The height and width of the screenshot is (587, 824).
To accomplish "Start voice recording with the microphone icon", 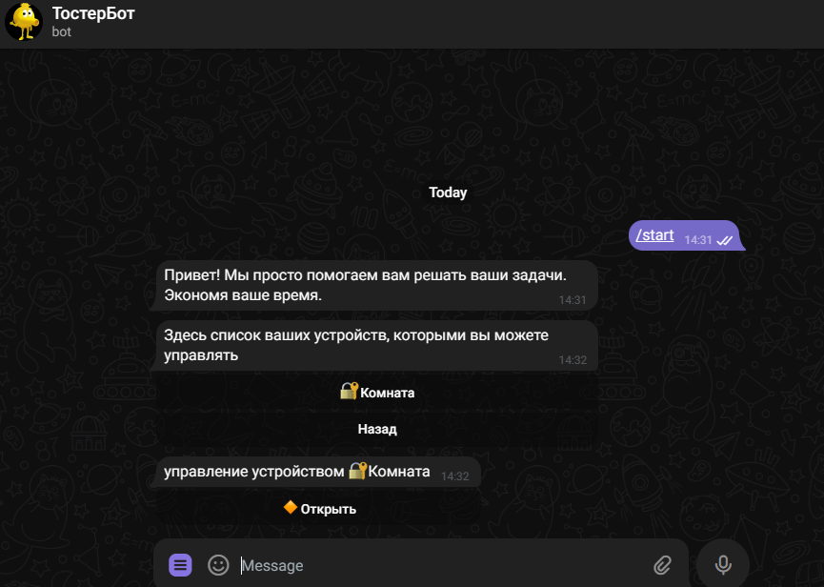I will [723, 565].
